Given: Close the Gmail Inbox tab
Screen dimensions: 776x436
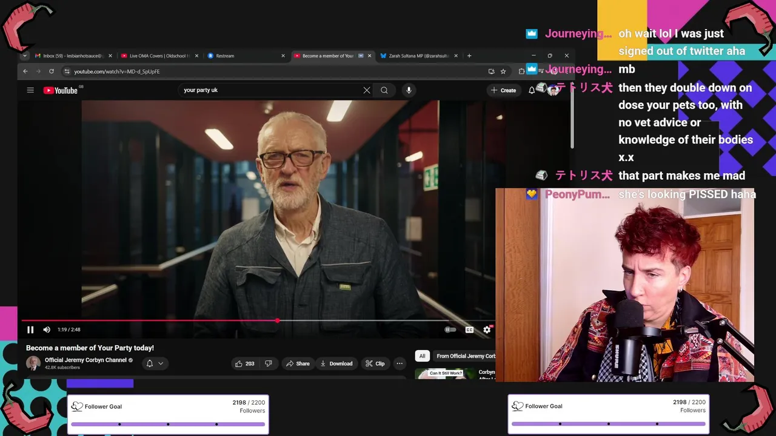Looking at the screenshot, I should click(x=110, y=56).
